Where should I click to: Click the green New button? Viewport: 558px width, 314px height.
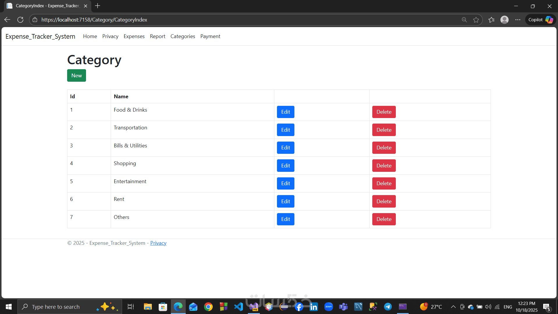click(x=76, y=76)
